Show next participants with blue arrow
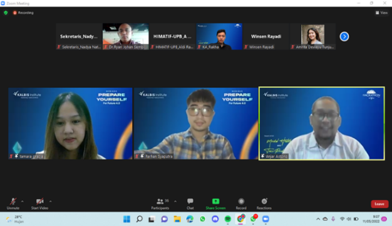 tap(344, 37)
